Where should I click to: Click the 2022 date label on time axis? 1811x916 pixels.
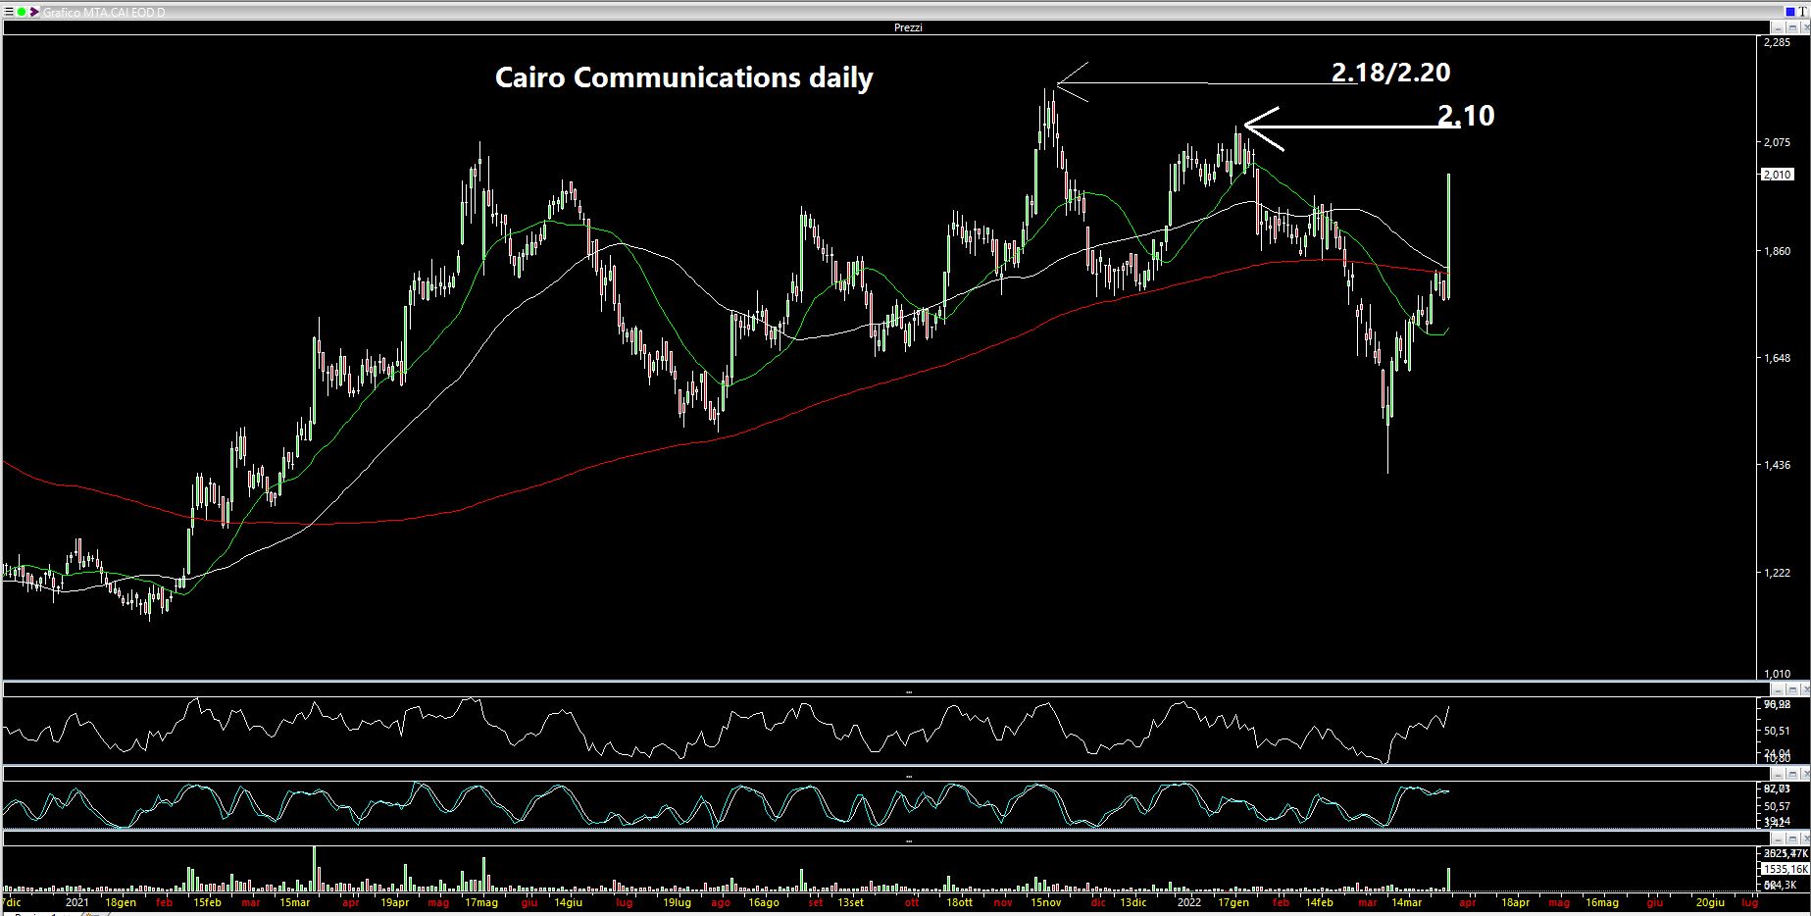click(x=1189, y=902)
